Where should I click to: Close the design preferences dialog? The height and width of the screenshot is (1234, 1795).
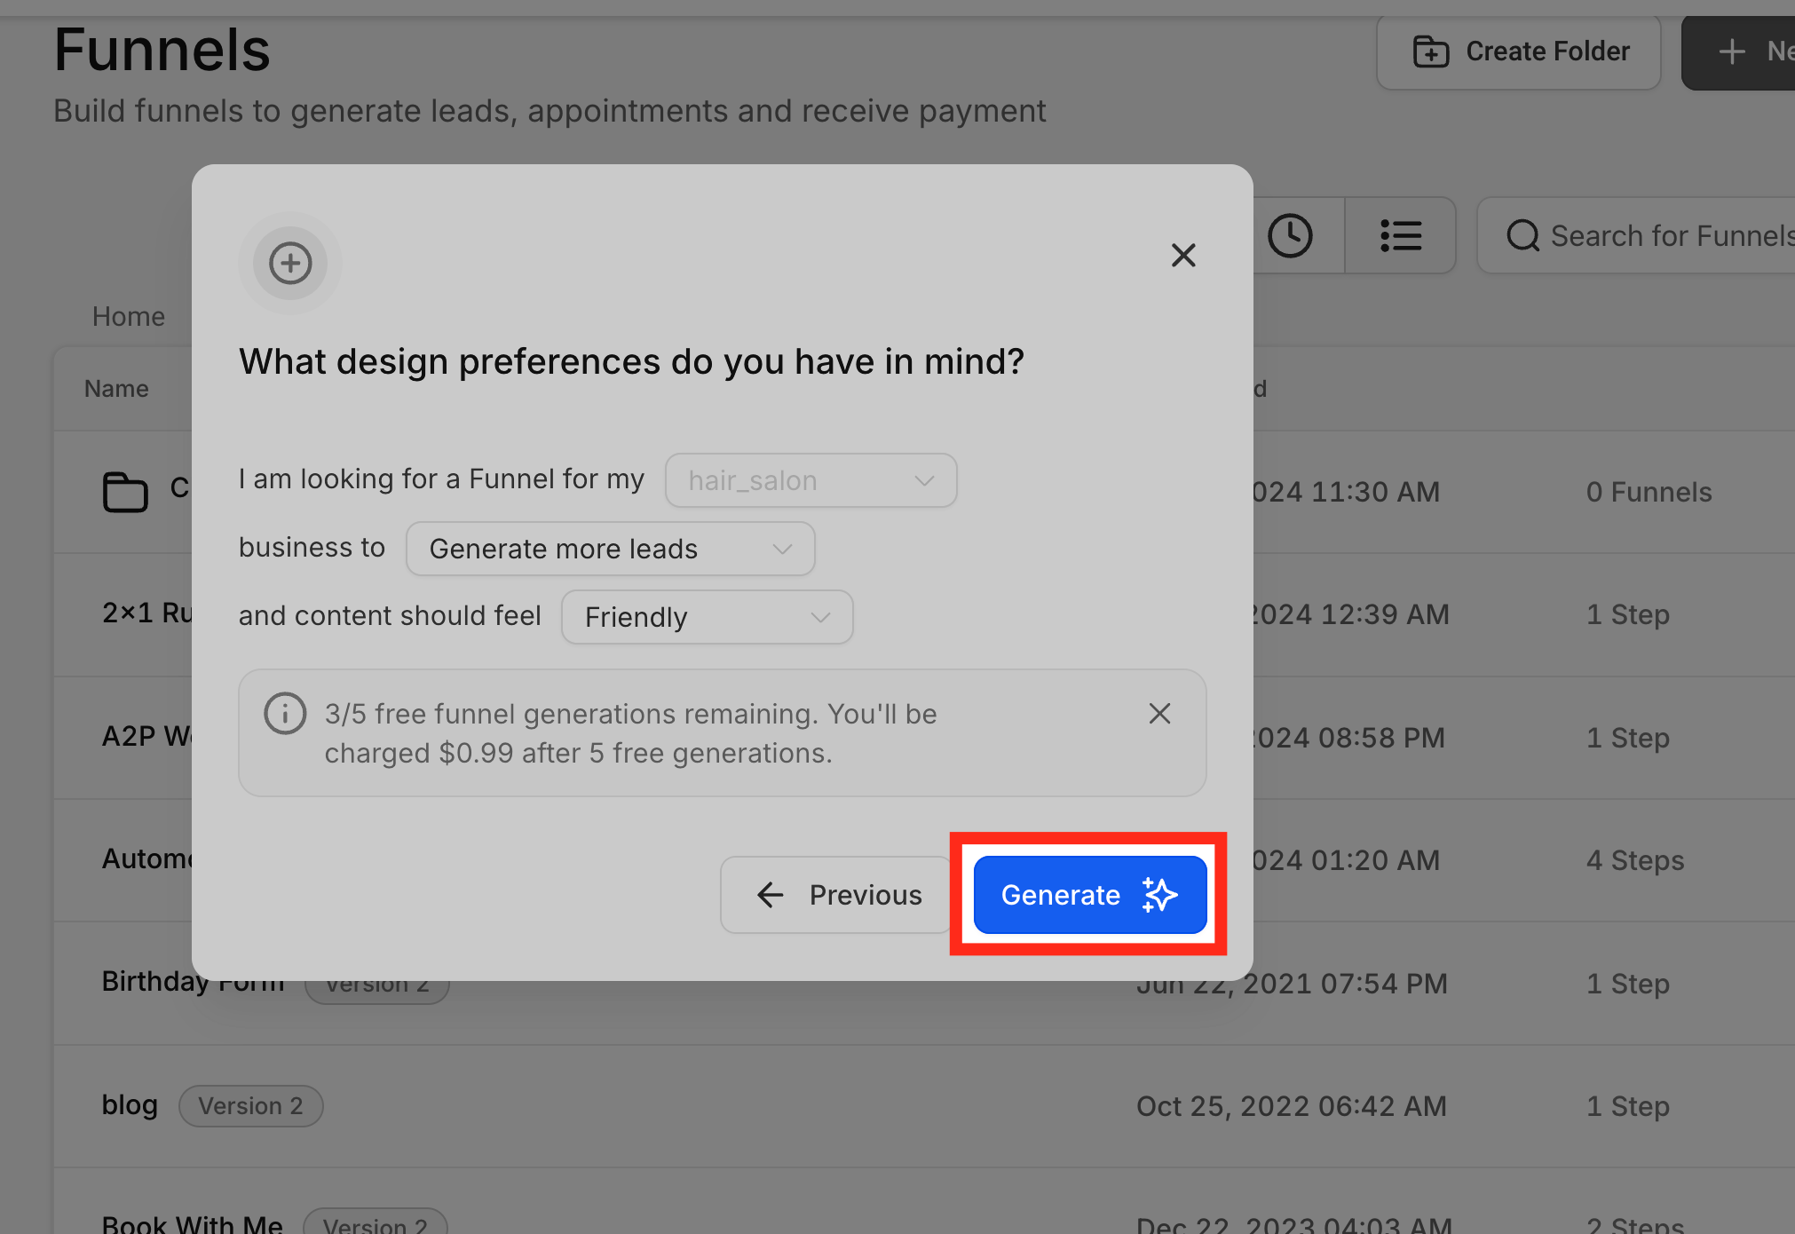click(1182, 256)
